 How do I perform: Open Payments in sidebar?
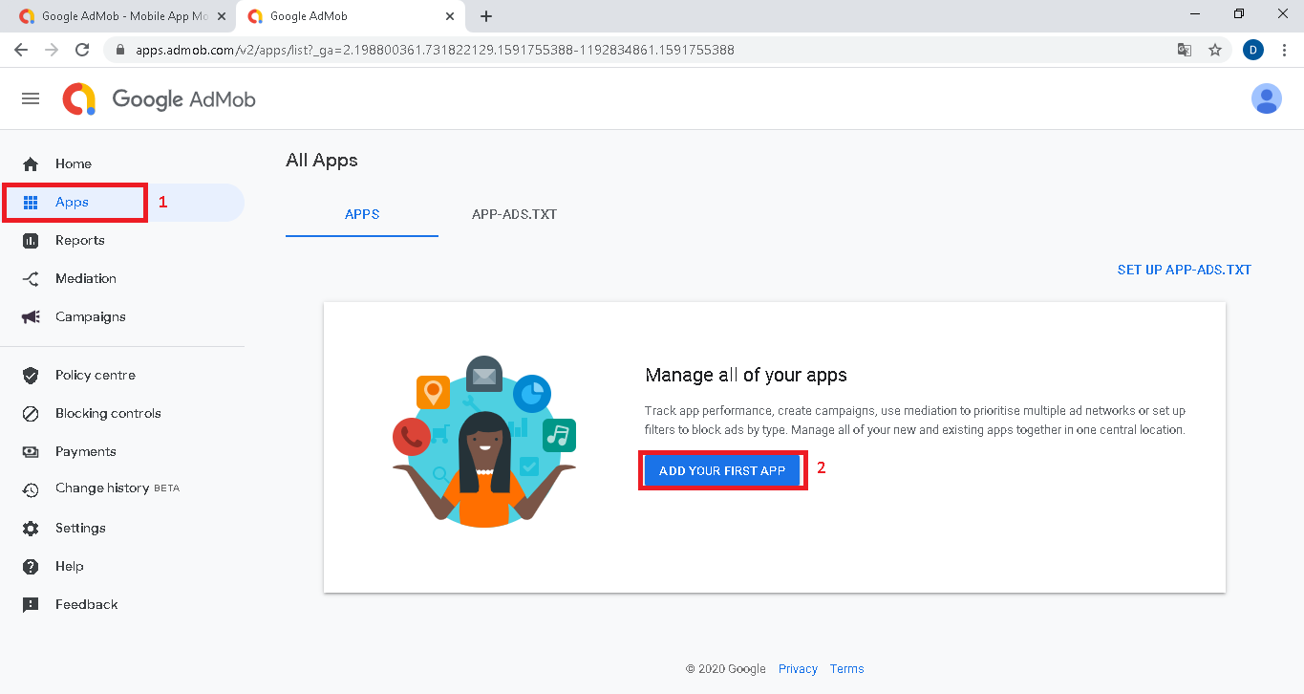tap(86, 451)
